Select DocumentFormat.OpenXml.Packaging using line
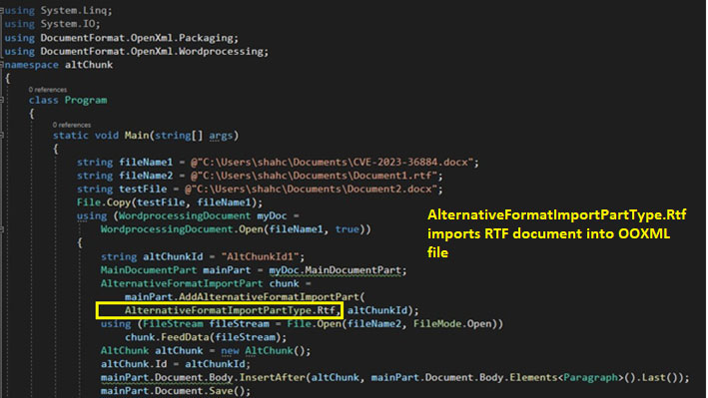Image resolution: width=708 pixels, height=398 pixels. (122, 38)
